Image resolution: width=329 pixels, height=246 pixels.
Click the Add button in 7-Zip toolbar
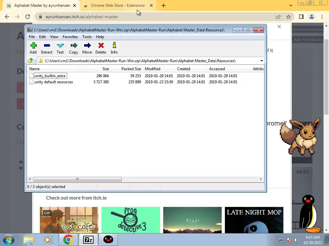click(33, 48)
